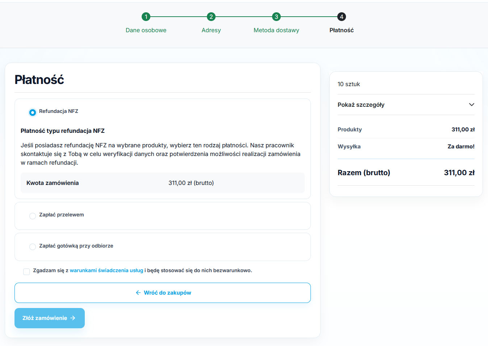Click the Produkty amount 311,00 zł

pos(463,130)
